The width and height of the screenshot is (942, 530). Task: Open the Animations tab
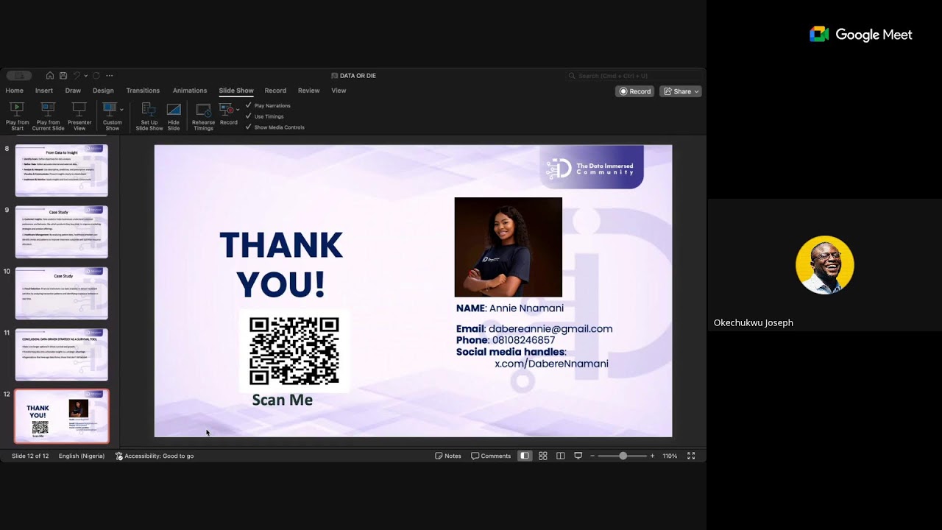tap(190, 91)
